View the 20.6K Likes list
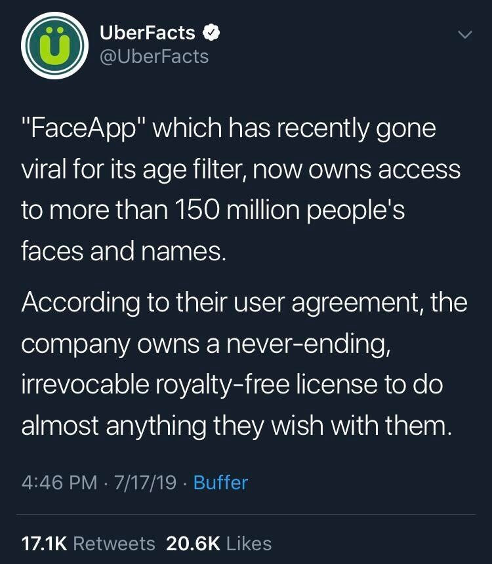The image size is (492, 564). 219,543
